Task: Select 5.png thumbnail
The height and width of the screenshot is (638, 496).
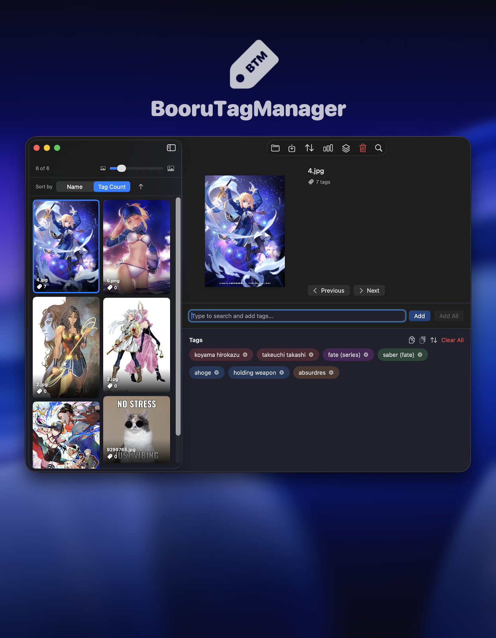Action: click(137, 247)
